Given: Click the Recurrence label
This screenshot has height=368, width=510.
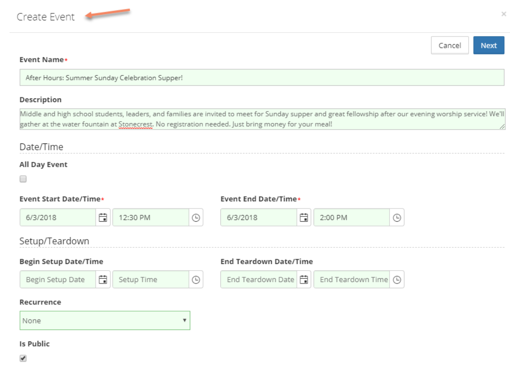Looking at the screenshot, I should (40, 302).
